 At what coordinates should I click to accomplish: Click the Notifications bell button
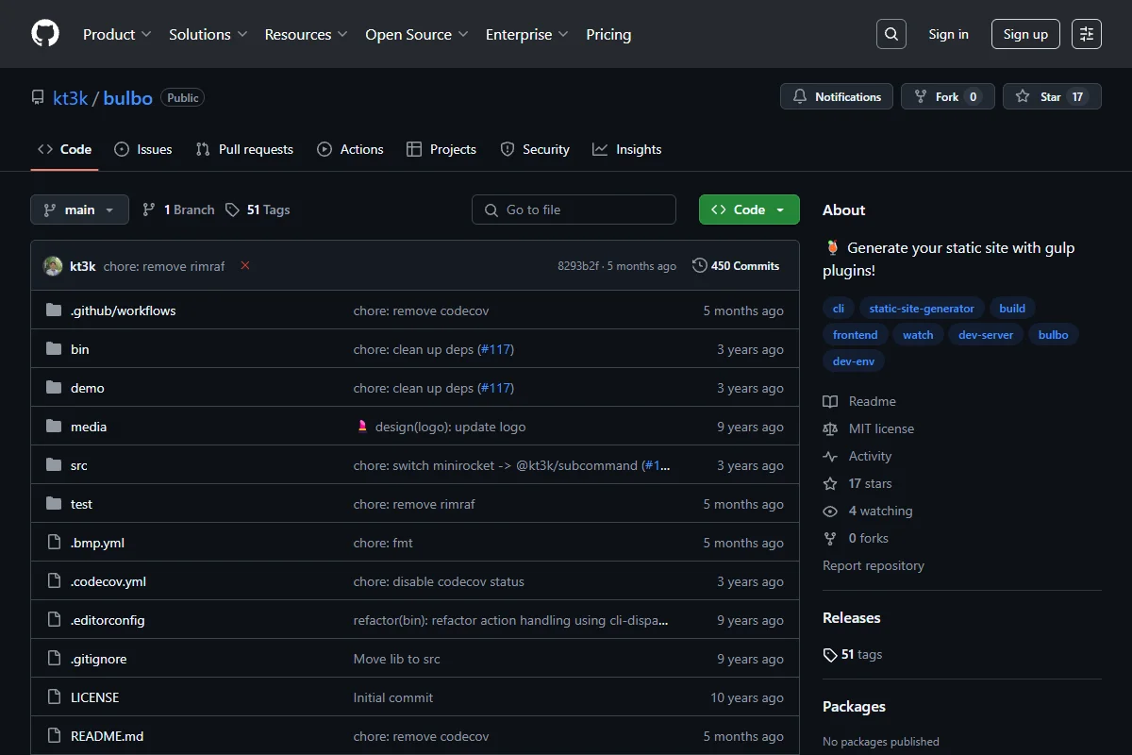tap(837, 96)
